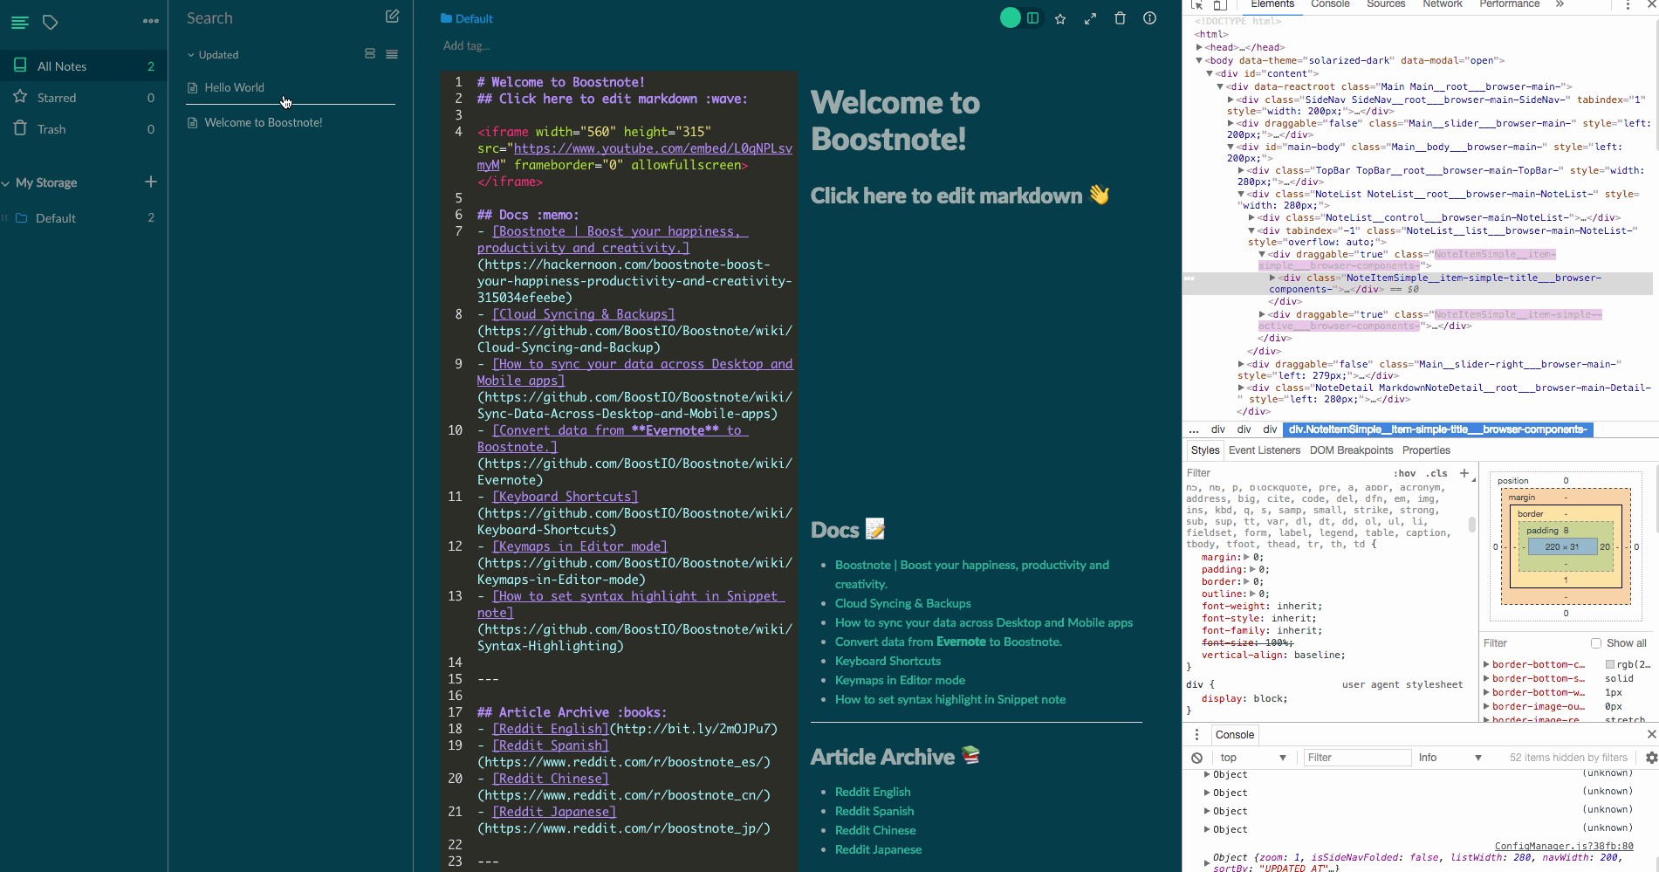The height and width of the screenshot is (872, 1659).
Task: Open console drawer three-dot menu
Action: point(1196,734)
